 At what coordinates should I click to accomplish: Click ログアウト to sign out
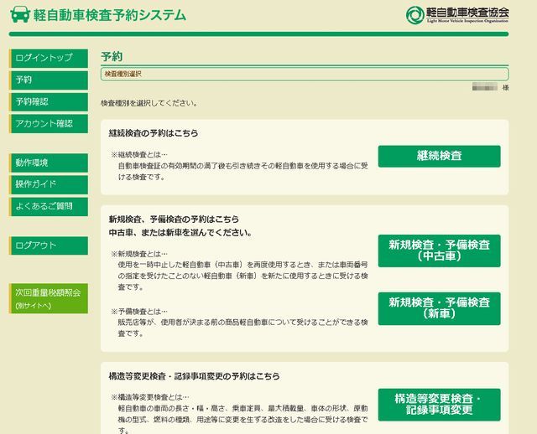[x=49, y=245]
